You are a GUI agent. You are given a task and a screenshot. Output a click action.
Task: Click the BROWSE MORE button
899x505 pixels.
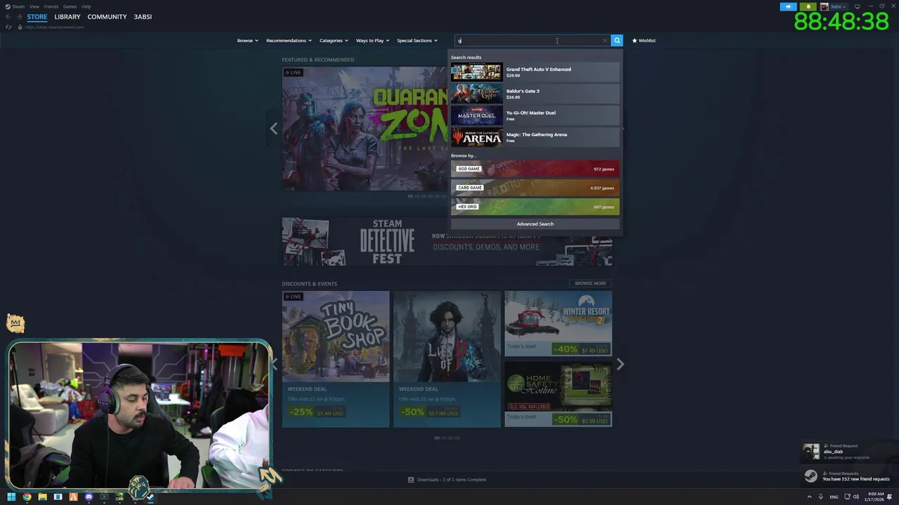(x=590, y=283)
